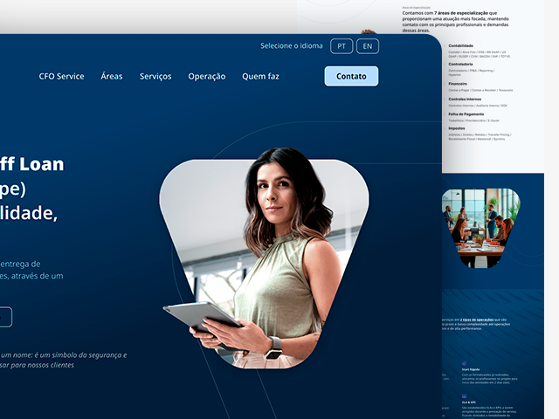The height and width of the screenshot is (419, 559).
Task: Click the outlined button under hero text
Action: 4,317
